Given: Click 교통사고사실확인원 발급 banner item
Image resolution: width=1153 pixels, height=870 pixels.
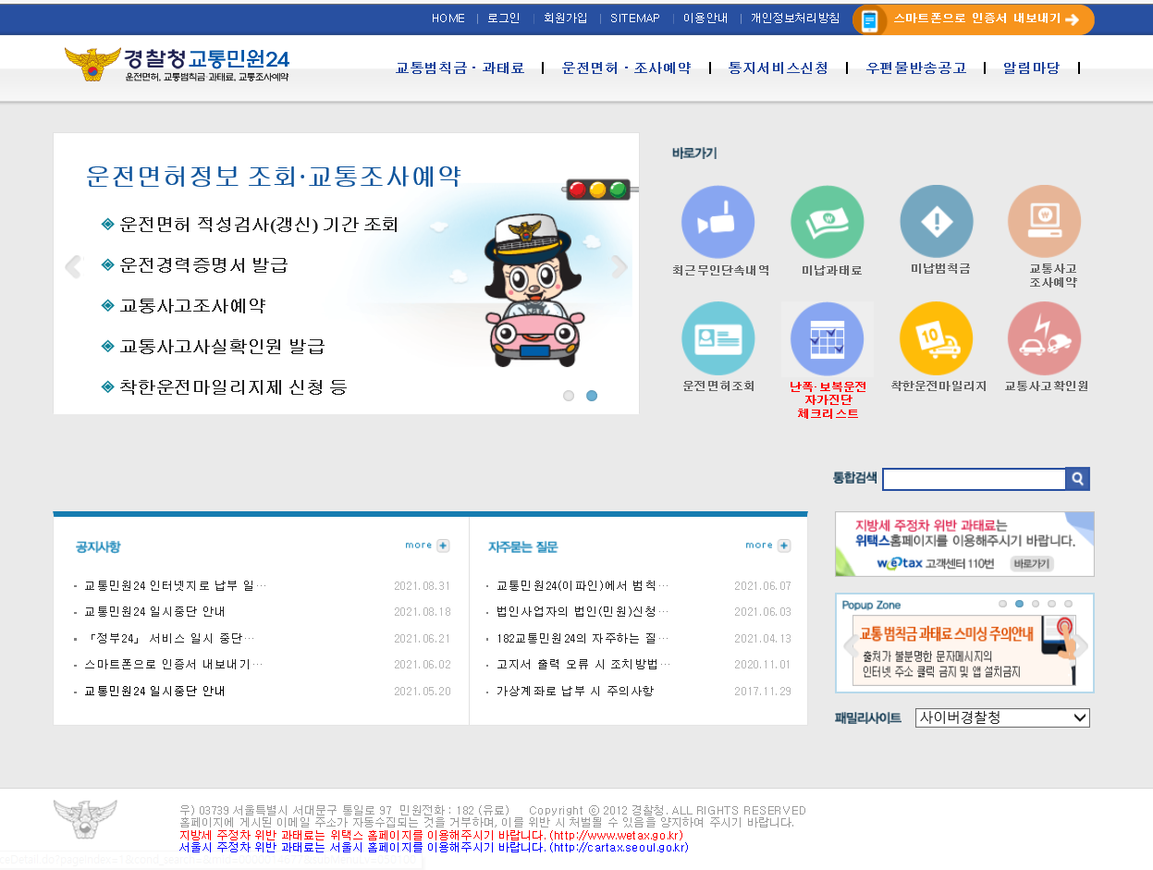Looking at the screenshot, I should click(x=222, y=347).
